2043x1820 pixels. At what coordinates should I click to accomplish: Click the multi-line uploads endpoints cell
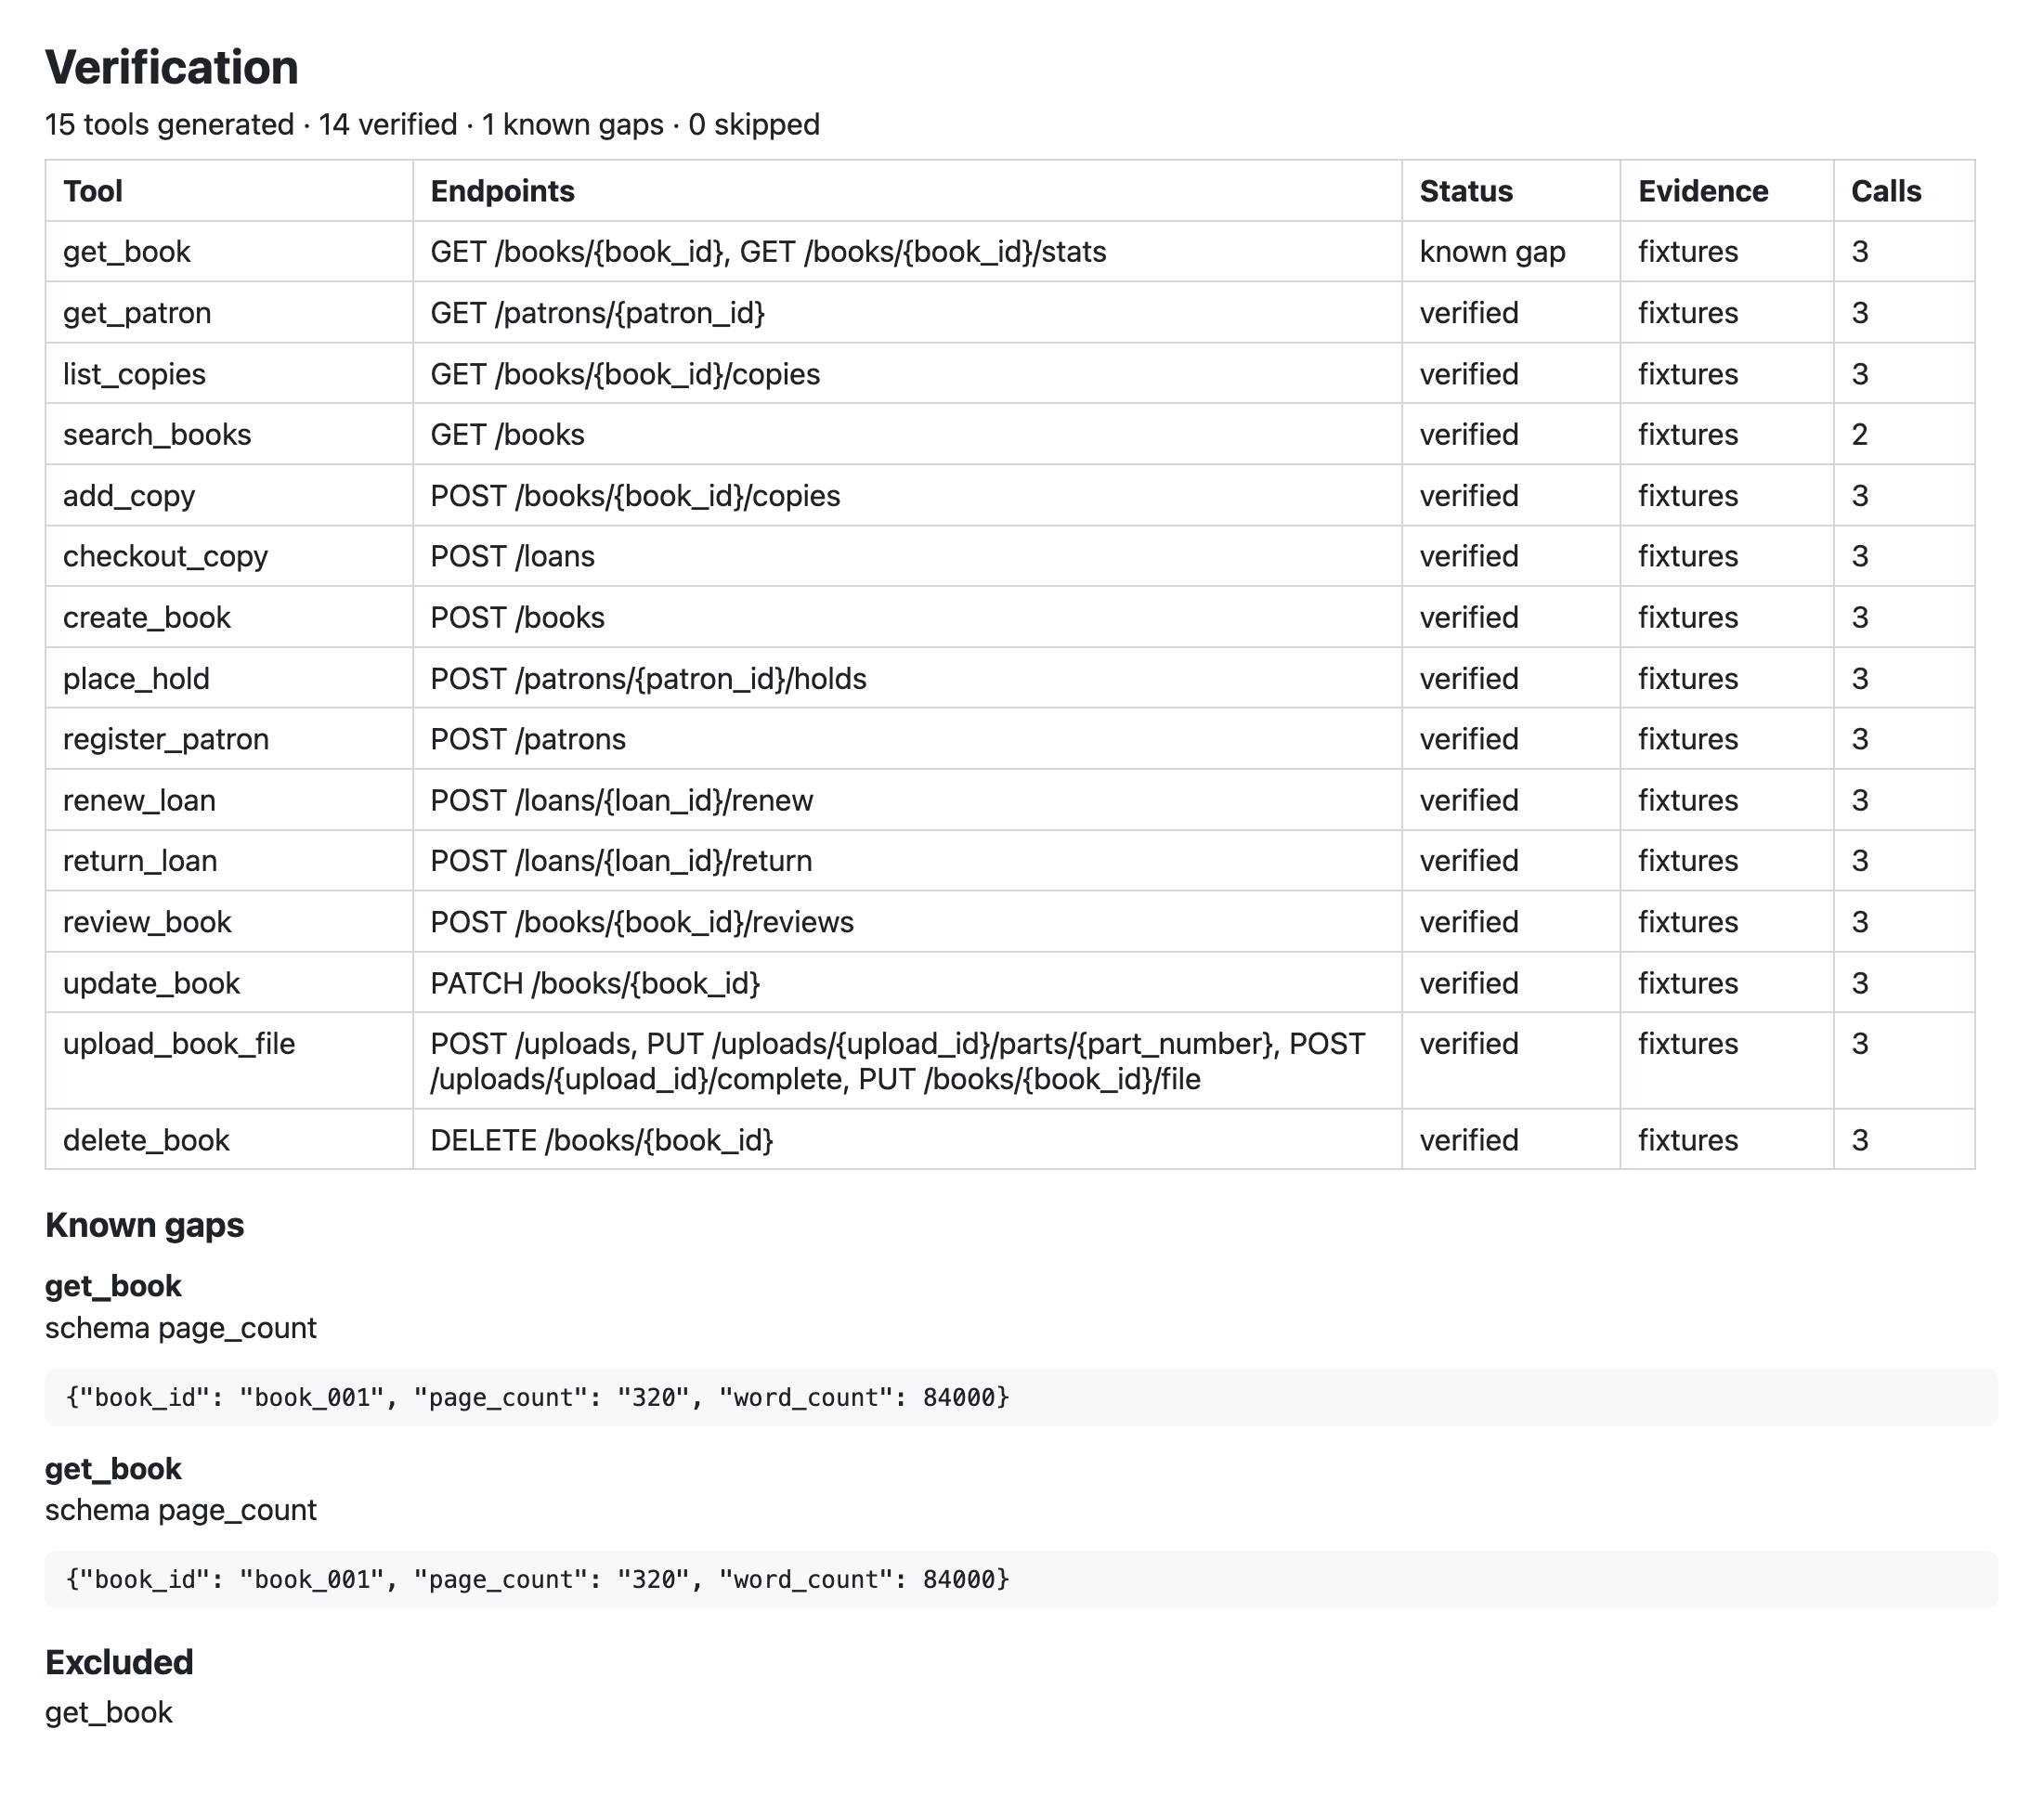(907, 1061)
